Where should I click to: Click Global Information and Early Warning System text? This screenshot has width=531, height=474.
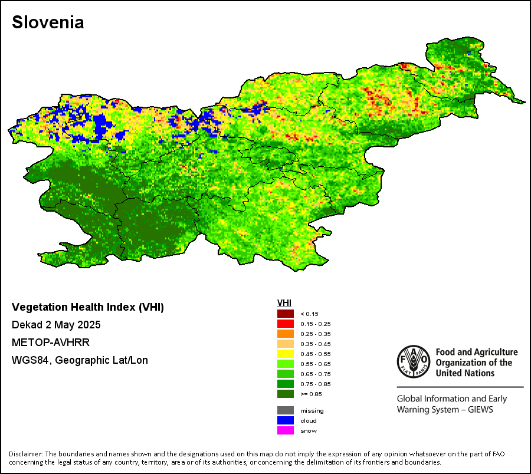pyautogui.click(x=452, y=404)
